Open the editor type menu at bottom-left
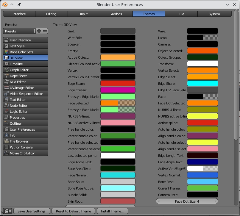240x216 pixels. [7, 211]
